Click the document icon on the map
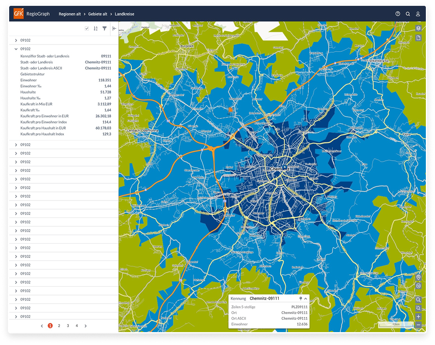The image size is (435, 345). coord(418,38)
